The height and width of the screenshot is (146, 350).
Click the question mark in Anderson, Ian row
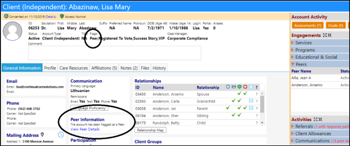point(257,109)
